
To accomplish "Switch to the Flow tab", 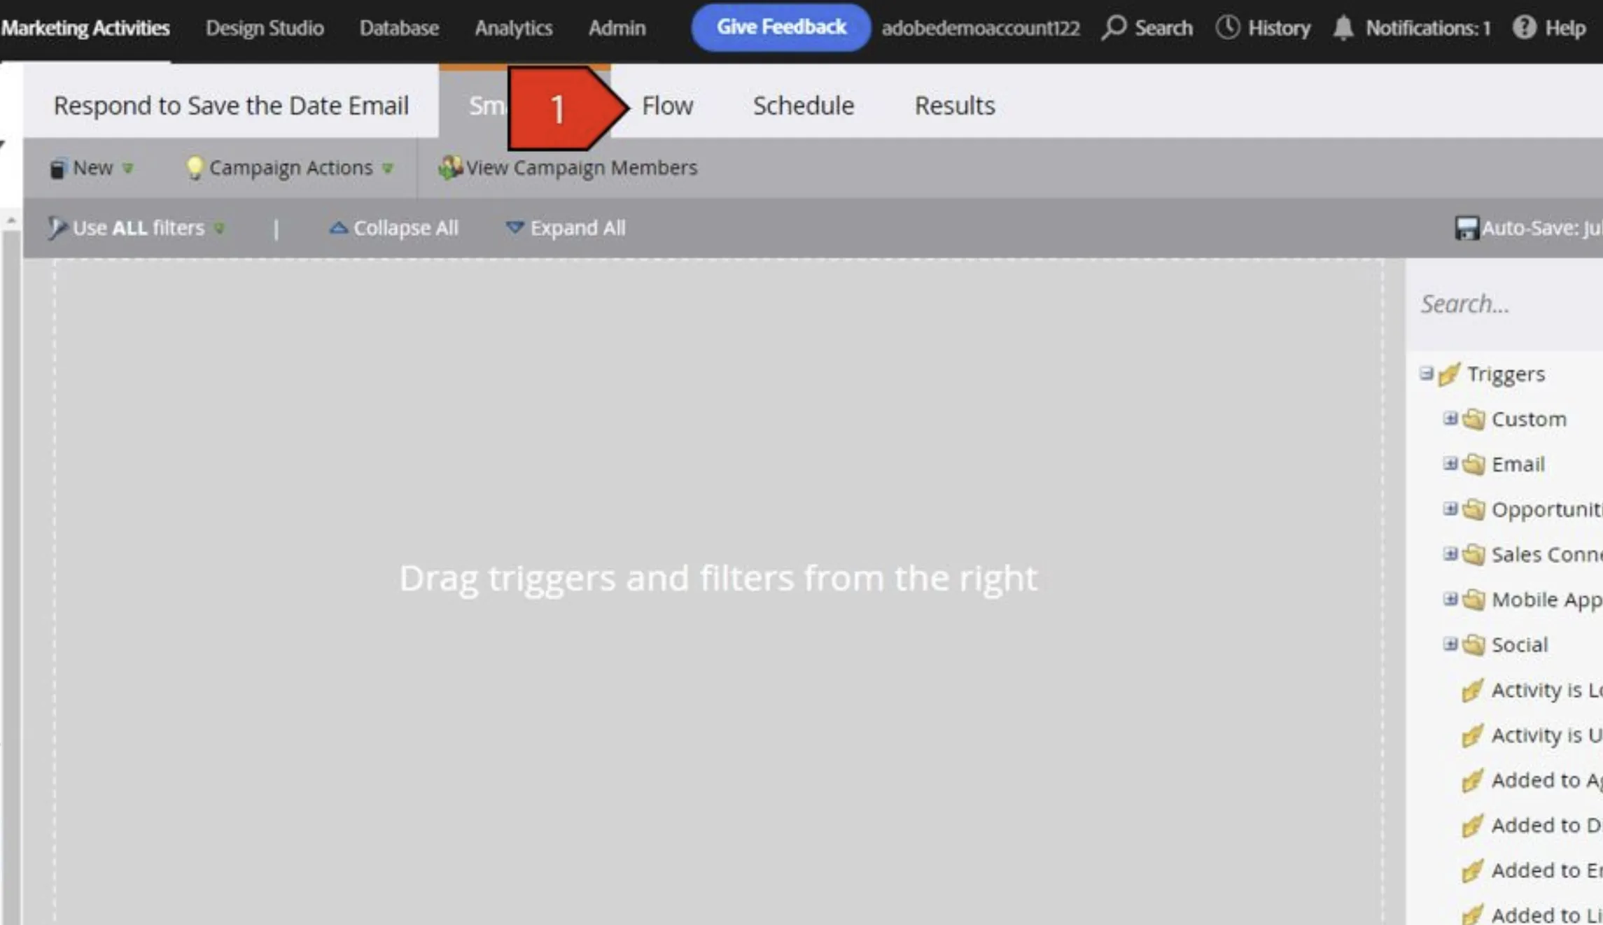I will pyautogui.click(x=667, y=106).
